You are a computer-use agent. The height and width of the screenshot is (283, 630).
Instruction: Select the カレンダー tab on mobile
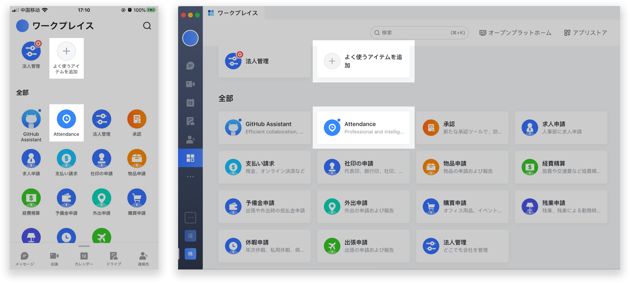coord(84,259)
